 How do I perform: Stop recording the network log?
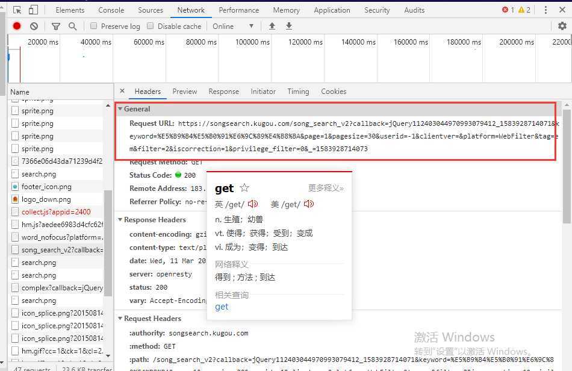click(x=17, y=26)
